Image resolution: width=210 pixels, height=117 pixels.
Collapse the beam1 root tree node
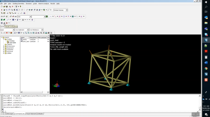coord(2,37)
